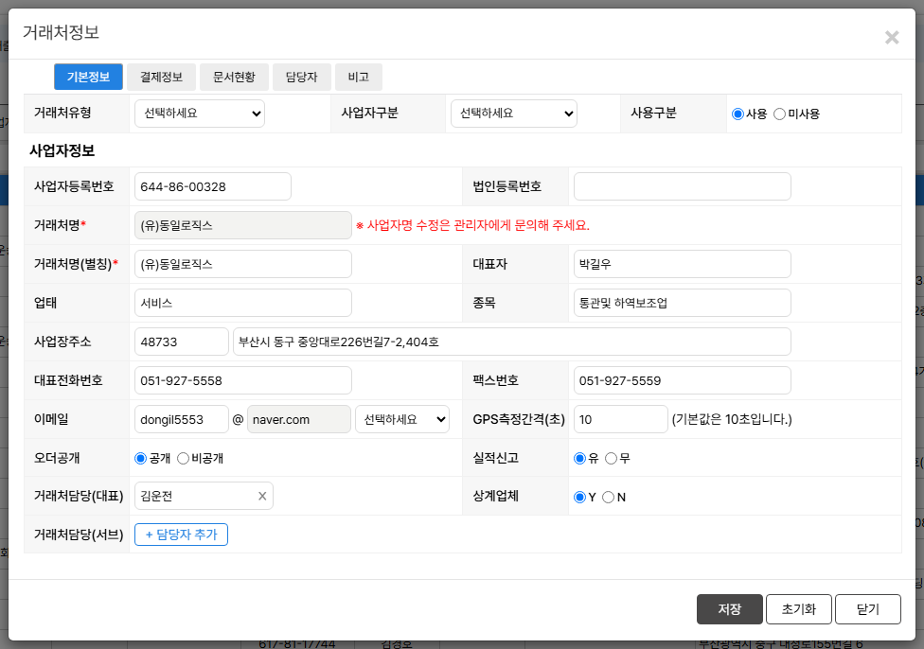Clear the 김운전 entry with its X icon
This screenshot has width=924, height=649.
point(262,497)
